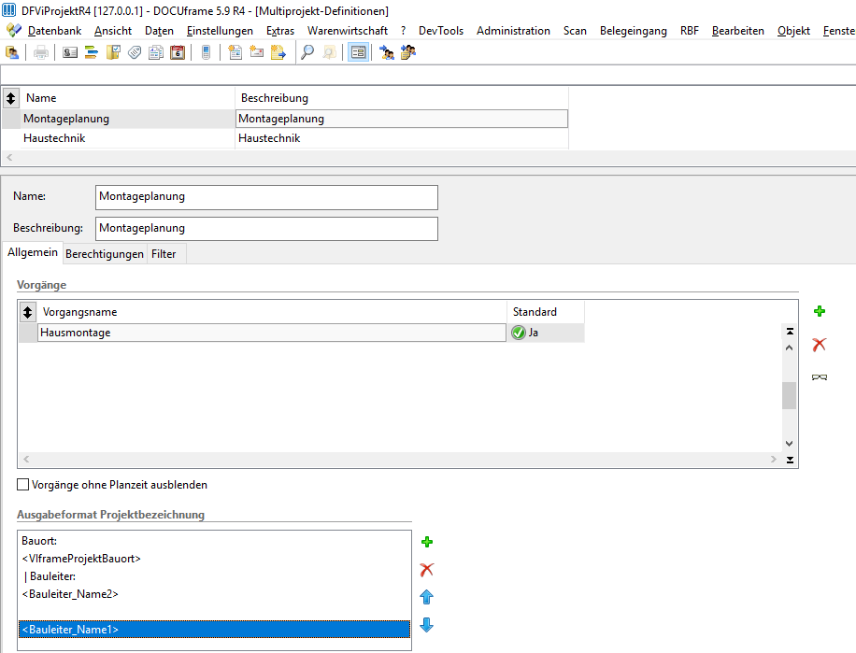Click the greyed printer toolbar icon

41,52
